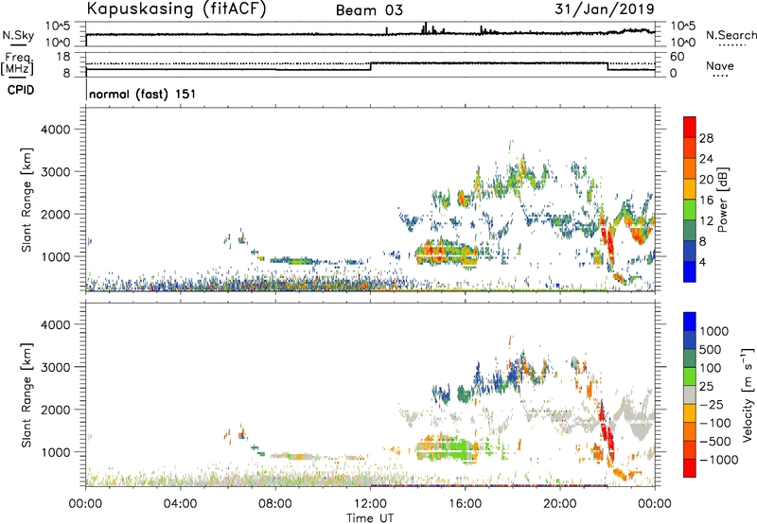Click the 'N.Search' legend label
This screenshot has width=757, height=524.
tap(731, 35)
